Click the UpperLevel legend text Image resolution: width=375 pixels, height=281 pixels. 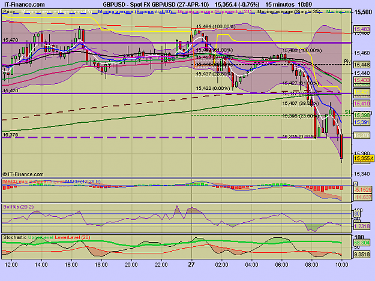point(40,237)
